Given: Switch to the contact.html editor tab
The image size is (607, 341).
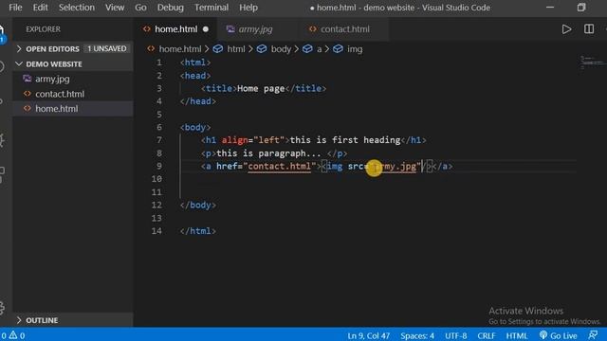Looking at the screenshot, I should [344, 29].
